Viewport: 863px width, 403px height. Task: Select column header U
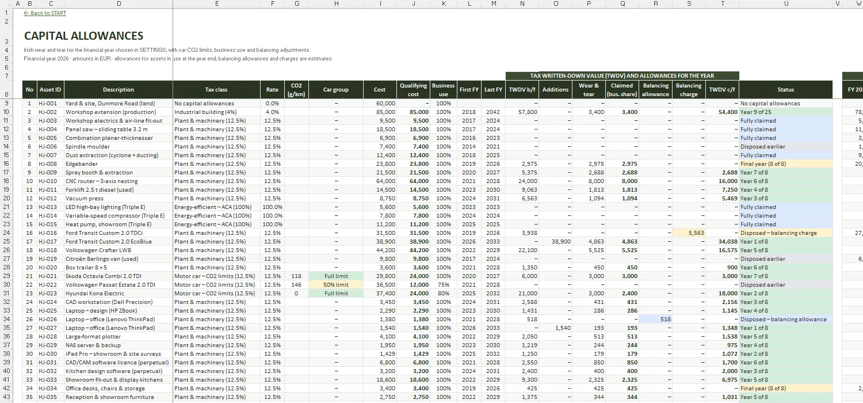point(786,3)
